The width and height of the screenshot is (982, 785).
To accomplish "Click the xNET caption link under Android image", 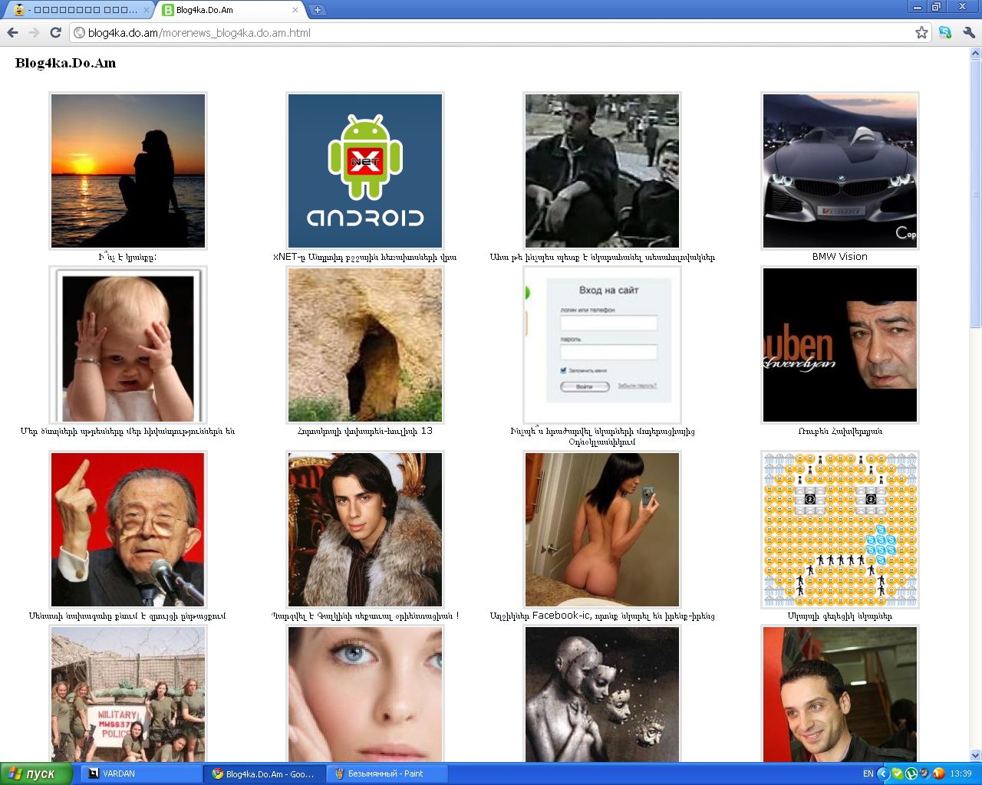I will tap(365, 257).
